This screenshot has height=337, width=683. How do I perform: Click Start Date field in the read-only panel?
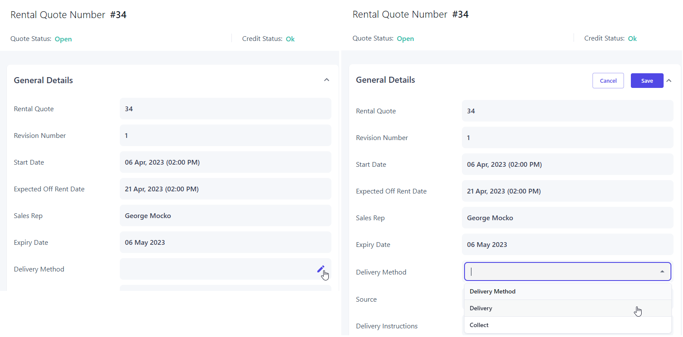pyautogui.click(x=225, y=162)
